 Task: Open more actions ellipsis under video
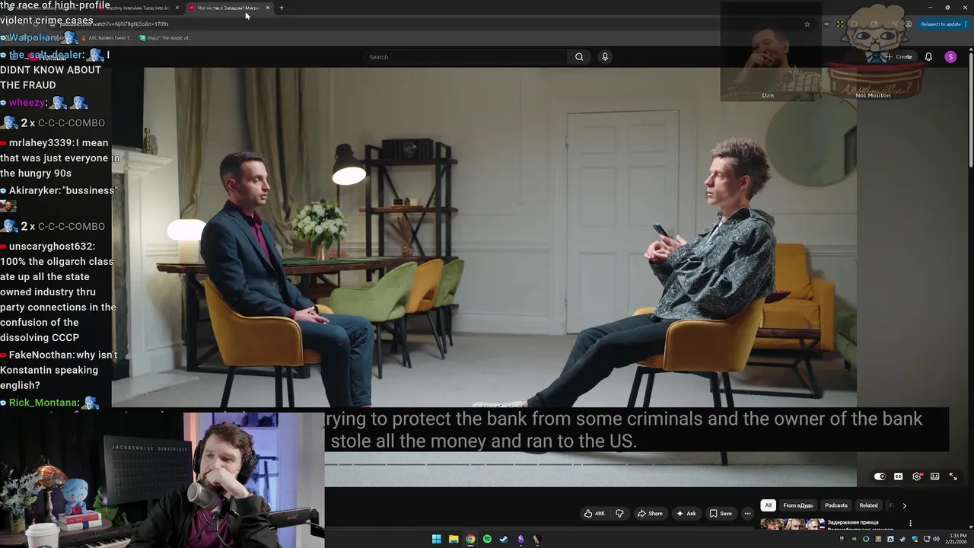click(x=747, y=513)
